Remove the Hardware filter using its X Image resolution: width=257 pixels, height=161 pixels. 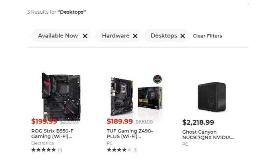[135, 36]
